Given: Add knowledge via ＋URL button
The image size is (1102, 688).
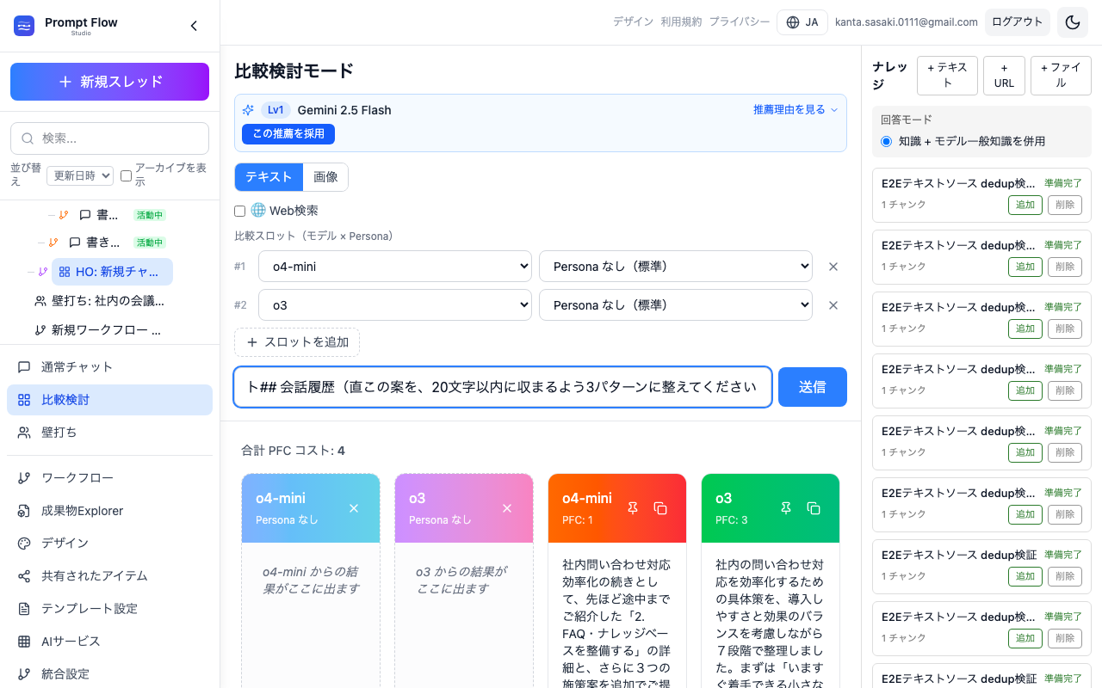Looking at the screenshot, I should tap(1004, 76).
